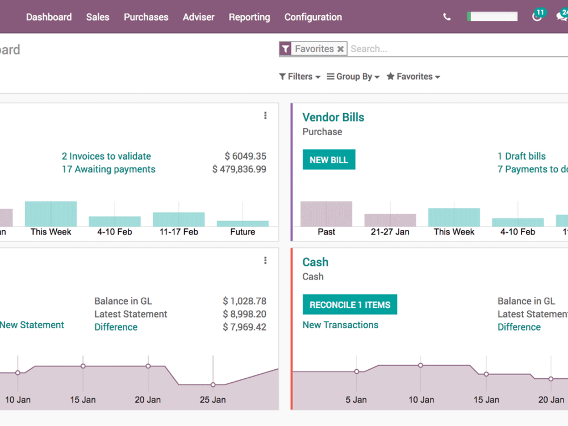The height and width of the screenshot is (426, 568).
Task: Open the Vendor Bills card title
Action: (x=333, y=118)
